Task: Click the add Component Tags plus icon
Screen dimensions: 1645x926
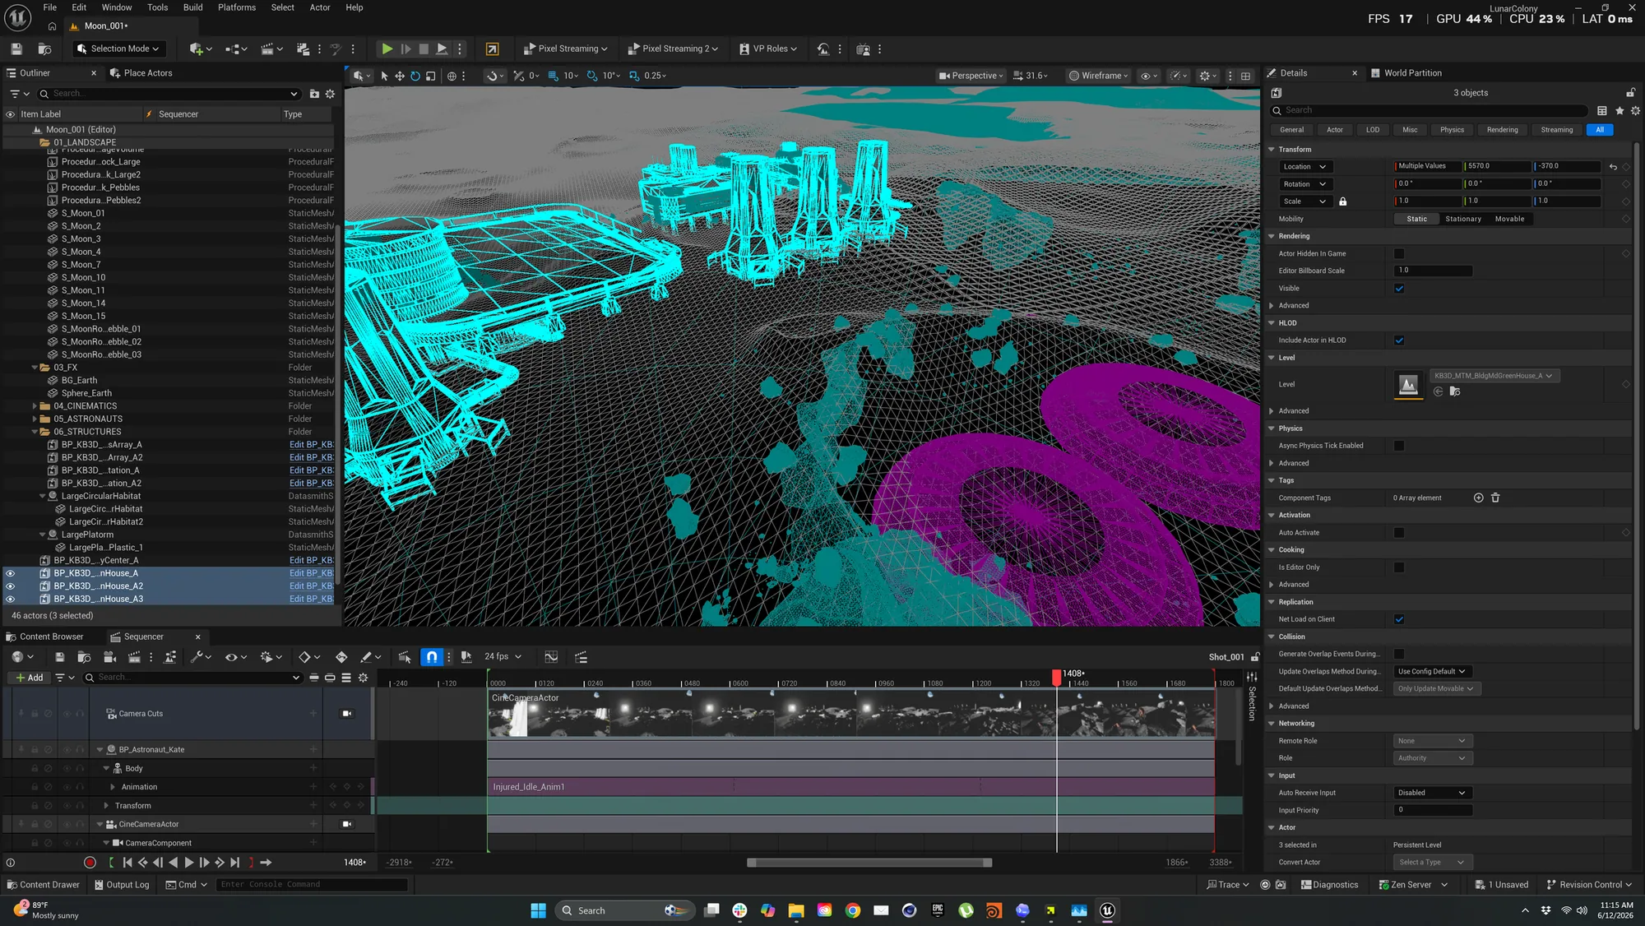Action: [1478, 498]
